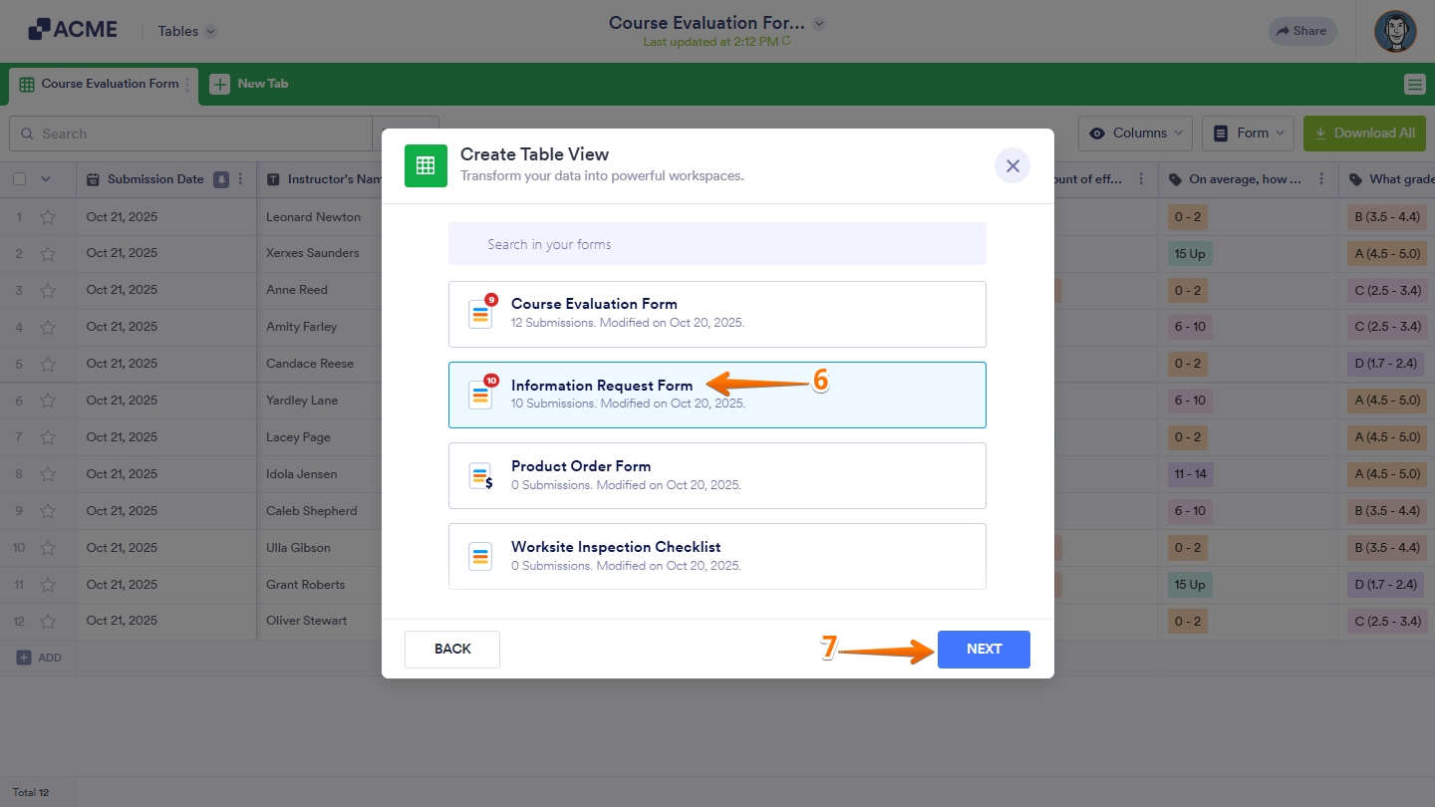Screen dimensions: 1435x807
Task: Open the hamburger menu on the tab bar
Action: point(1414,85)
